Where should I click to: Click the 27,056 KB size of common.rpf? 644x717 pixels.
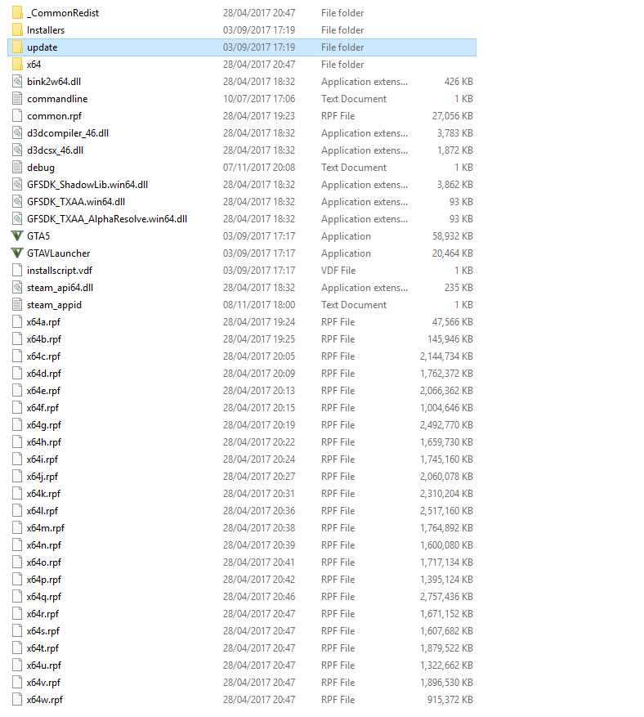pos(453,116)
